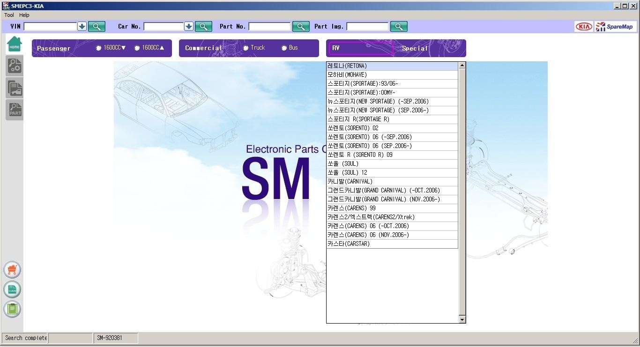Search by Part Img. magnifier button
Screen dimensions: 640x347
click(399, 27)
